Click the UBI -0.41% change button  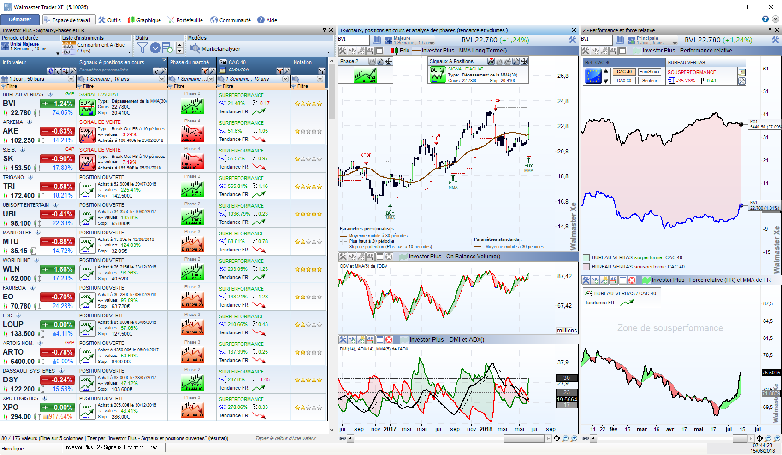click(x=57, y=214)
